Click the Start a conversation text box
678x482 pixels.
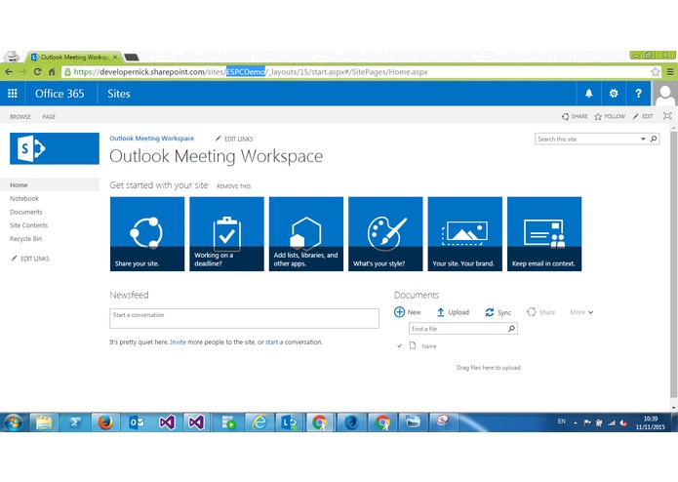click(x=244, y=318)
